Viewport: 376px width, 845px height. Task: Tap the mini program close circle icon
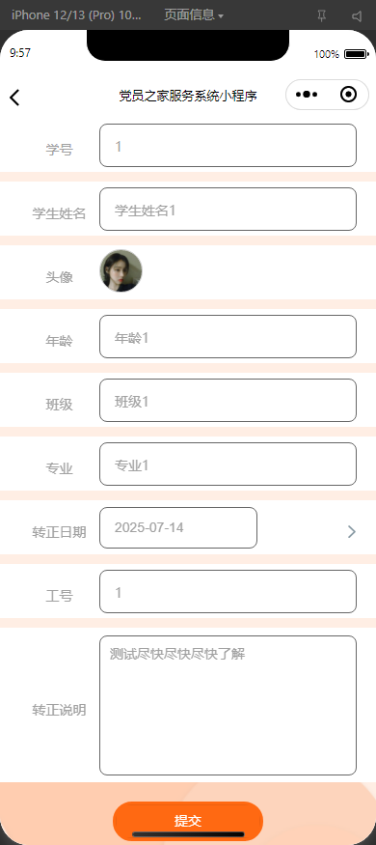349,95
